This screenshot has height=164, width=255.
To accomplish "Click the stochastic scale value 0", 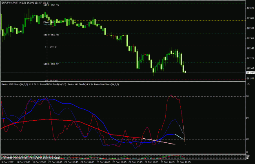I will click(247, 152).
